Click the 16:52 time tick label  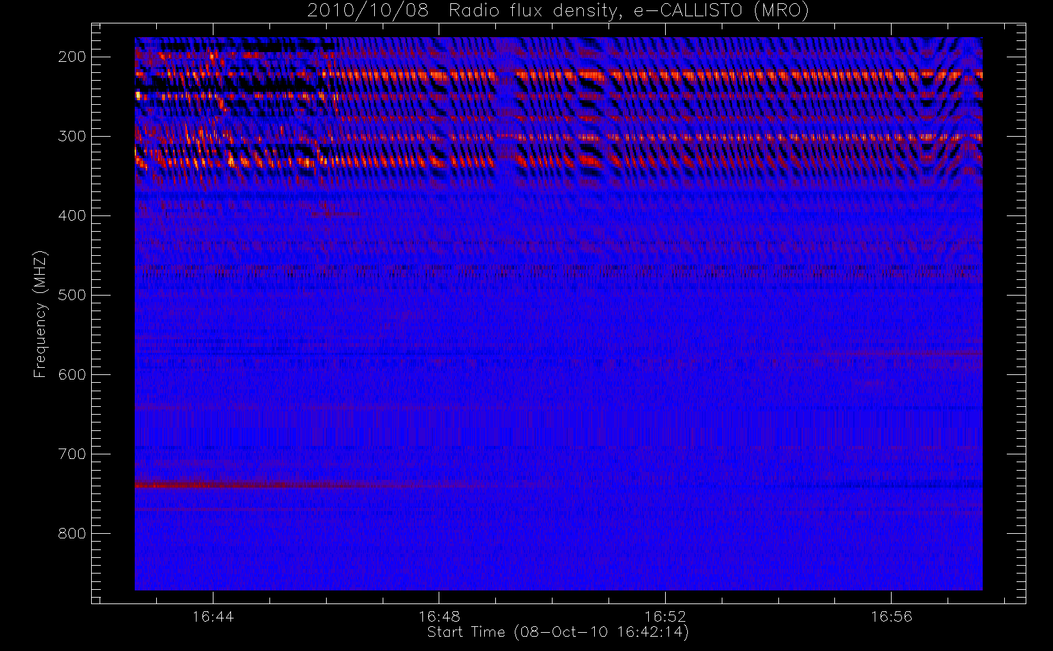665,616
